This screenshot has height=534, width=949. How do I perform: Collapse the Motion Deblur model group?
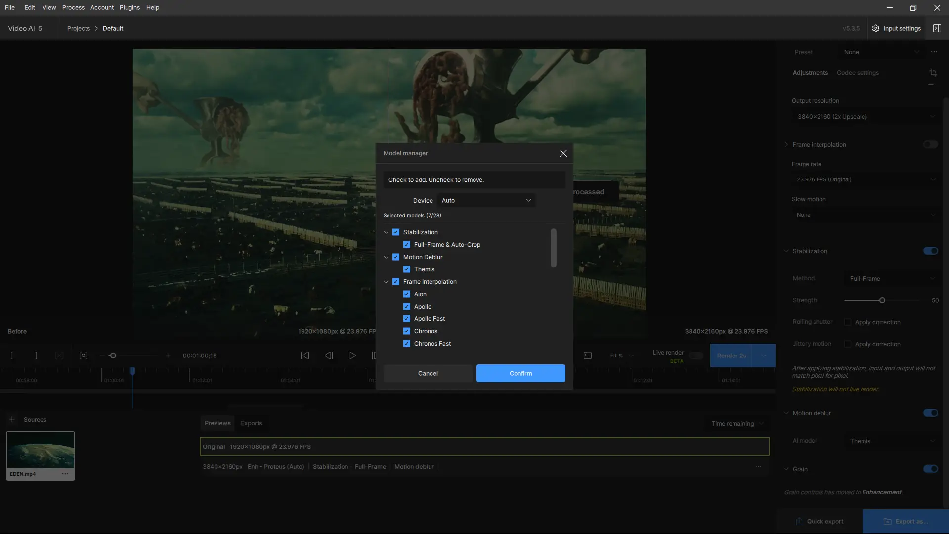pyautogui.click(x=386, y=257)
